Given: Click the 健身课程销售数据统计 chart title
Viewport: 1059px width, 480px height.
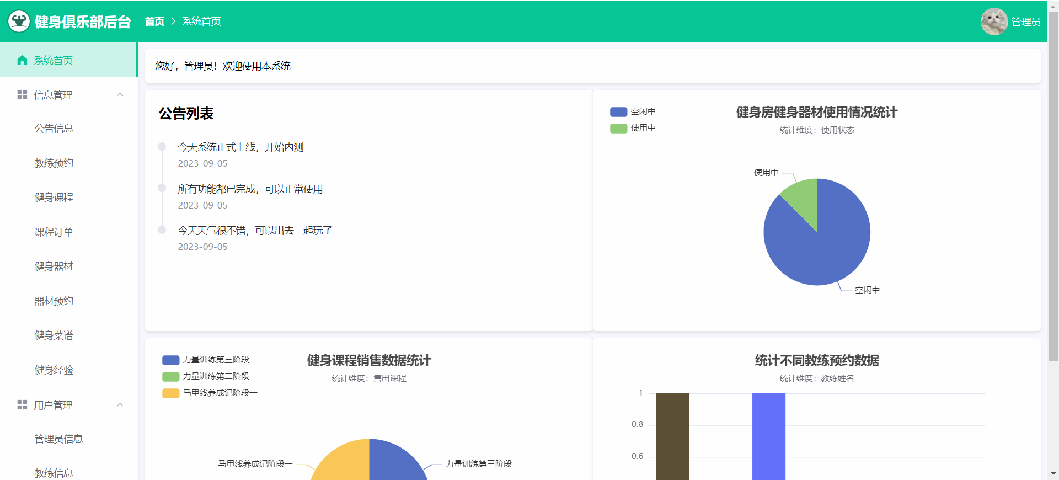Looking at the screenshot, I should click(x=369, y=361).
